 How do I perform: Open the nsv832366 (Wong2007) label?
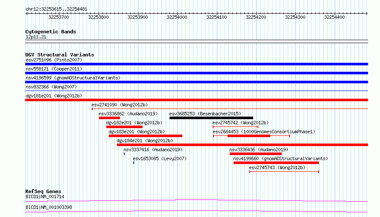[x=51, y=87]
